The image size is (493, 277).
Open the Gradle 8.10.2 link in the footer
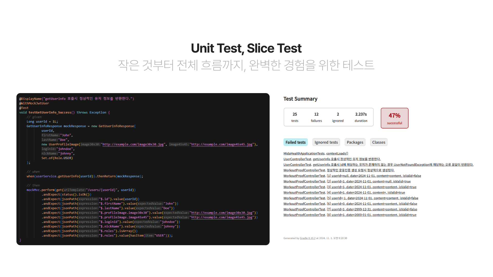308,238
